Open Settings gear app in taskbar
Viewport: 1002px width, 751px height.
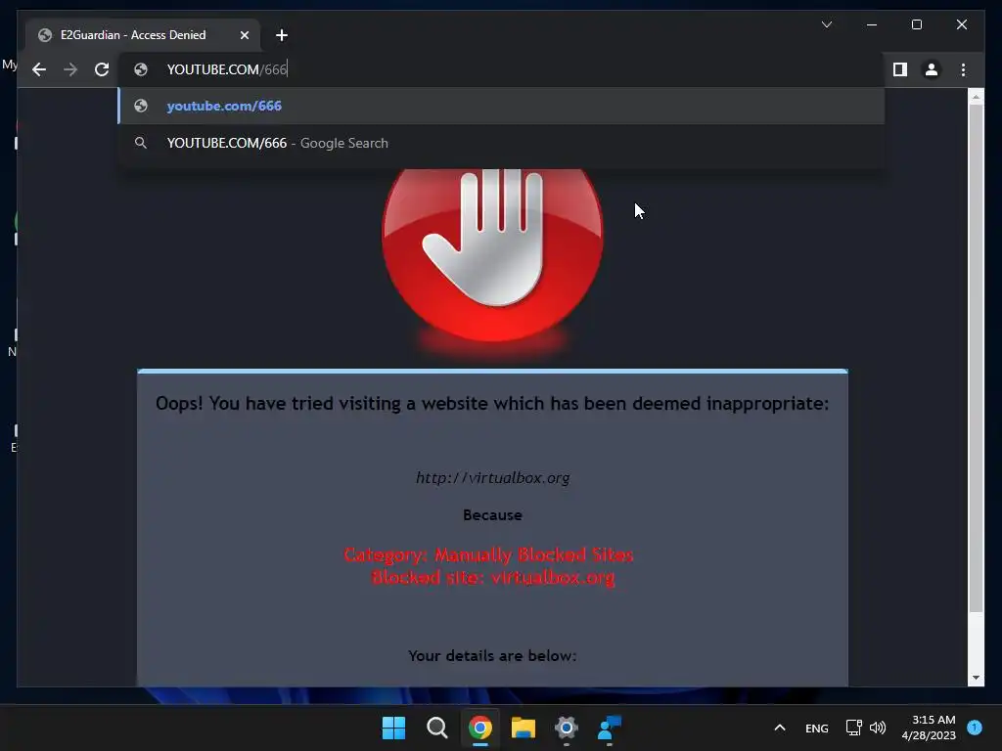click(567, 728)
